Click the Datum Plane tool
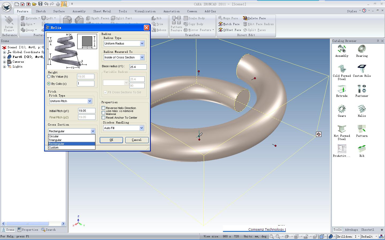The image size is (385, 240). coord(9,24)
